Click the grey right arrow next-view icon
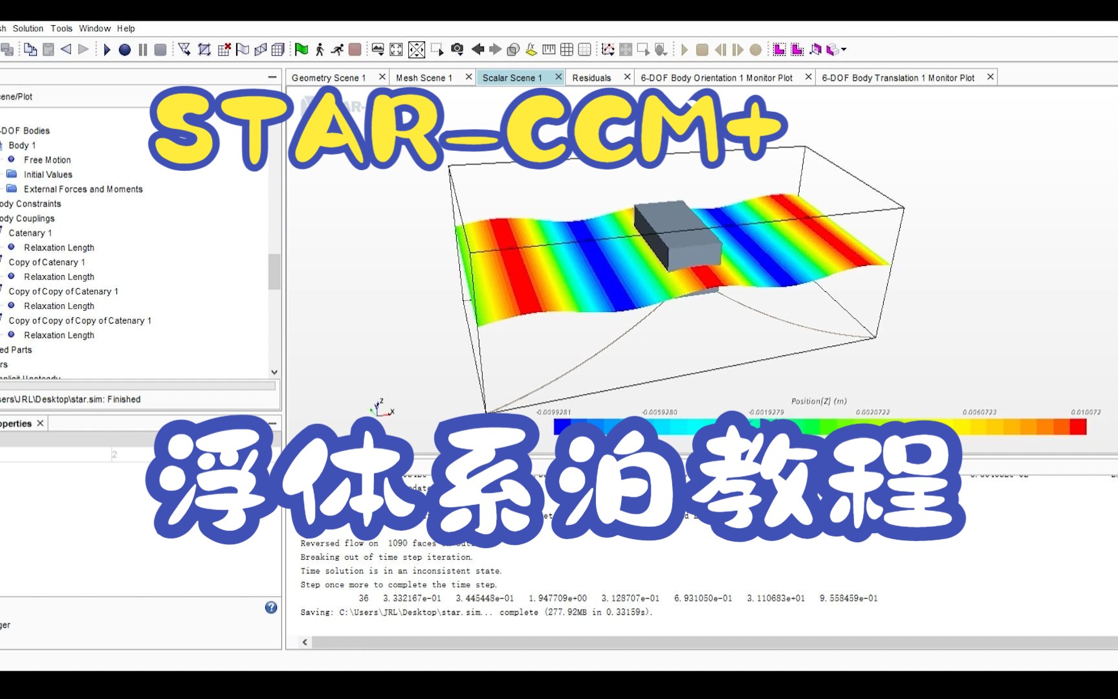 tap(496, 49)
